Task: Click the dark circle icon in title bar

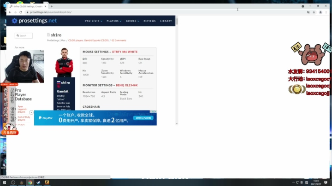Action: pos(303,6)
